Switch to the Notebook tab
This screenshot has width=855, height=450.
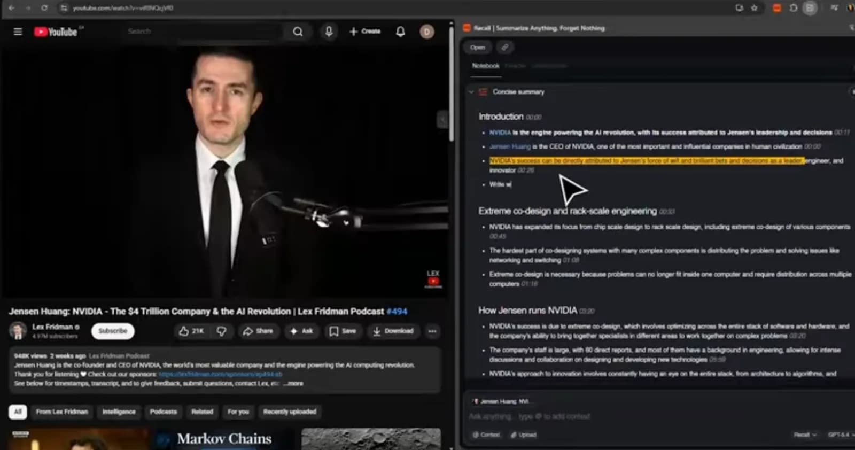[485, 66]
